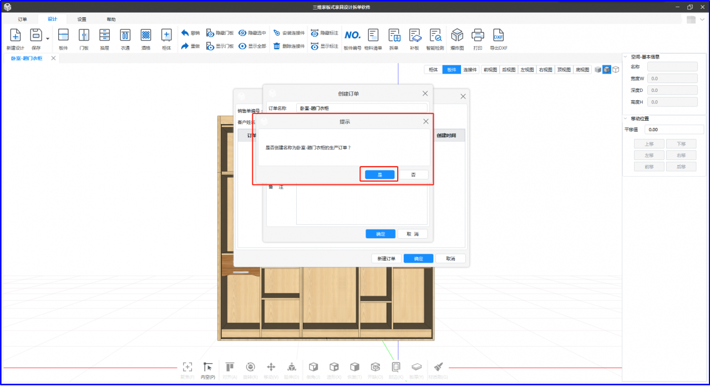Click the 拆单 order split icon
710x386 pixels.
click(x=394, y=36)
